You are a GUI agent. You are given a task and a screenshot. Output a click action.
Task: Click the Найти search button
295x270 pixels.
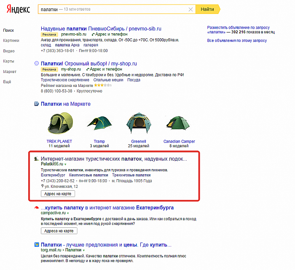click(207, 9)
